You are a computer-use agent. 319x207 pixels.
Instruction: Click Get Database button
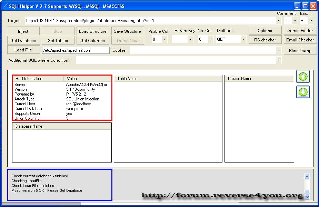pos(23,40)
